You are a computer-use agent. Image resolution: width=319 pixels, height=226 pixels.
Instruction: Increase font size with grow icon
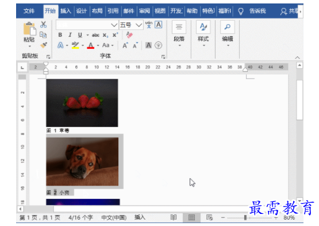(125, 45)
